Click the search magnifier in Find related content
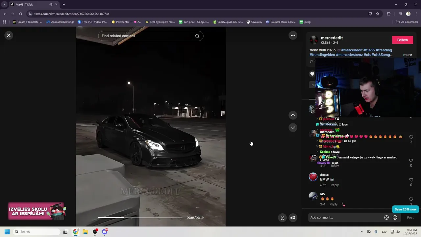The height and width of the screenshot is (237, 421). click(x=197, y=36)
